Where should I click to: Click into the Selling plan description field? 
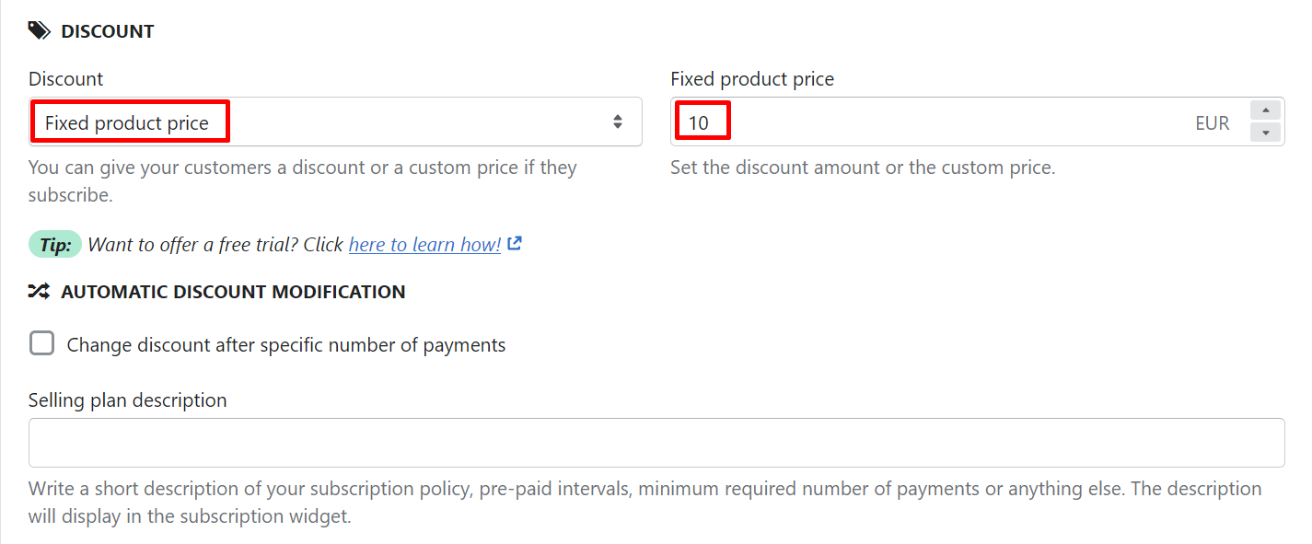tap(656, 443)
